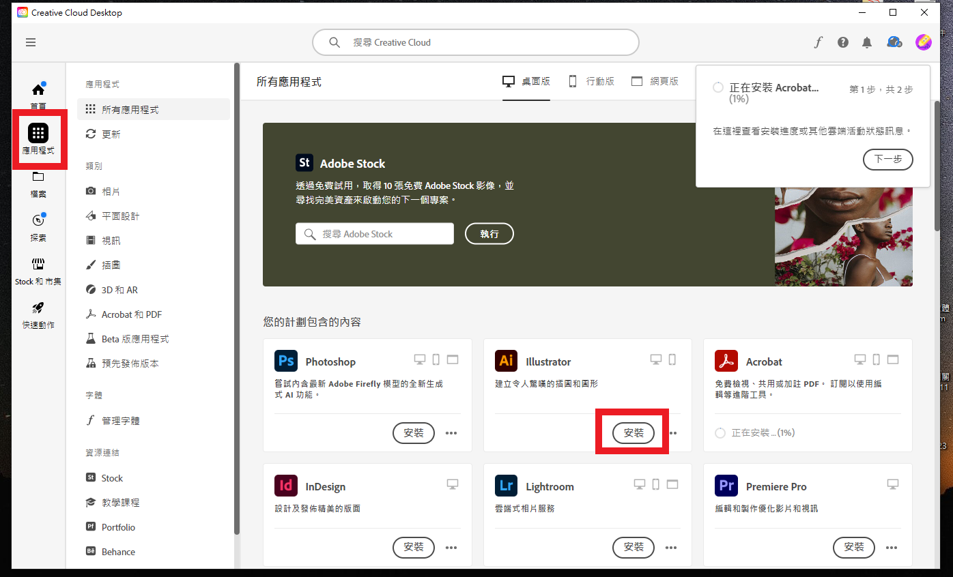The width and height of the screenshot is (953, 577).
Task: Install InDesign with 安裝 button
Action: (414, 547)
